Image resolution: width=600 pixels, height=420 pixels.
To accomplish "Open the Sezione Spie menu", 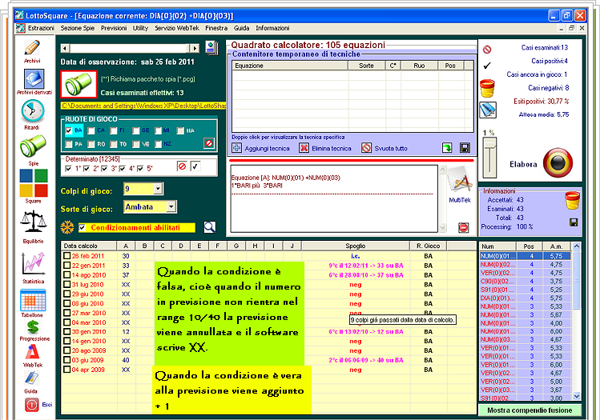I will pyautogui.click(x=77, y=28).
